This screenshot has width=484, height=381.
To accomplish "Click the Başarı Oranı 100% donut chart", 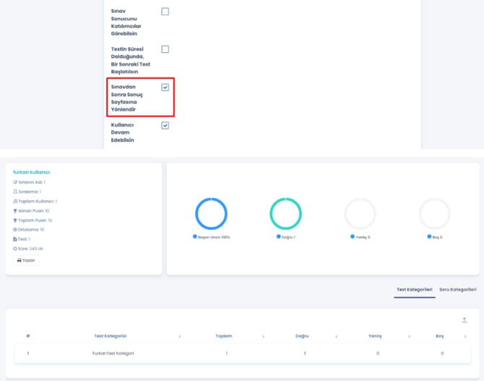I will tap(211, 213).
